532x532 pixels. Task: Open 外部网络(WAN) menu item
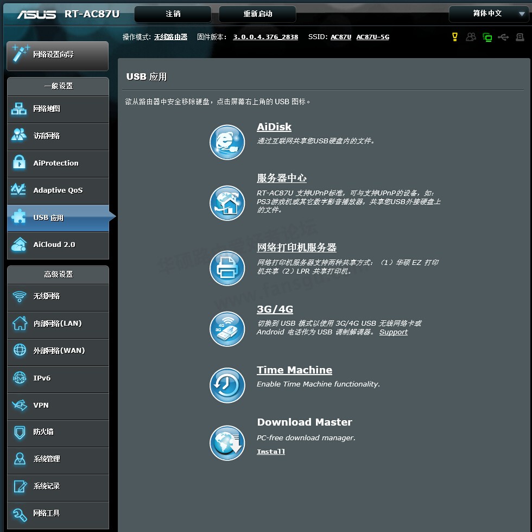tap(58, 352)
